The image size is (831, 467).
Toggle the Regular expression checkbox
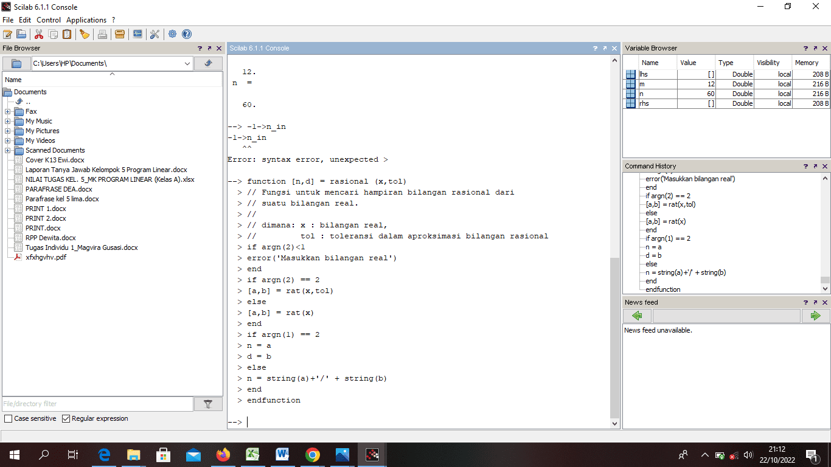[66, 418]
